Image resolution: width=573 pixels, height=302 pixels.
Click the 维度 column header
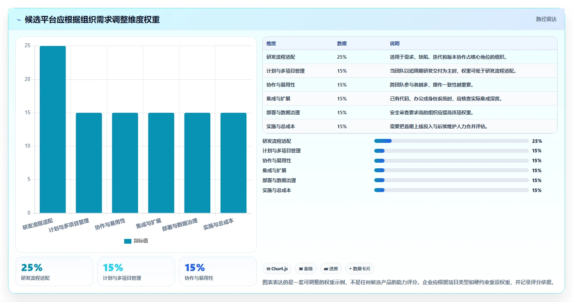pos(271,44)
